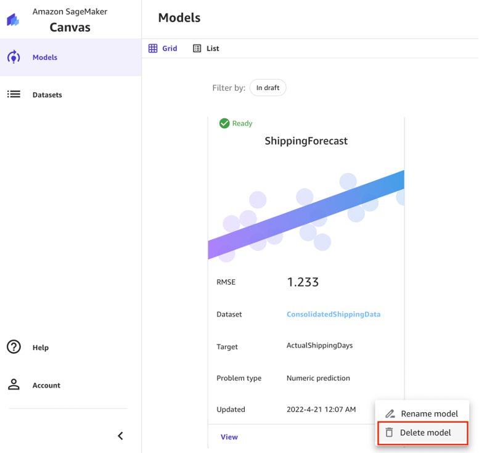Collapse the sidebar with the left chevron
The width and height of the screenshot is (479, 453).
pyautogui.click(x=120, y=436)
